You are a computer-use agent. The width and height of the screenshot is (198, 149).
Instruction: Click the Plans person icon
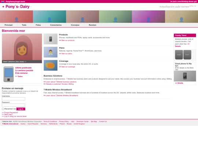(51, 52)
